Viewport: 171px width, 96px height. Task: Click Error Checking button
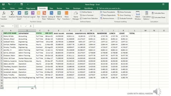[124, 15]
